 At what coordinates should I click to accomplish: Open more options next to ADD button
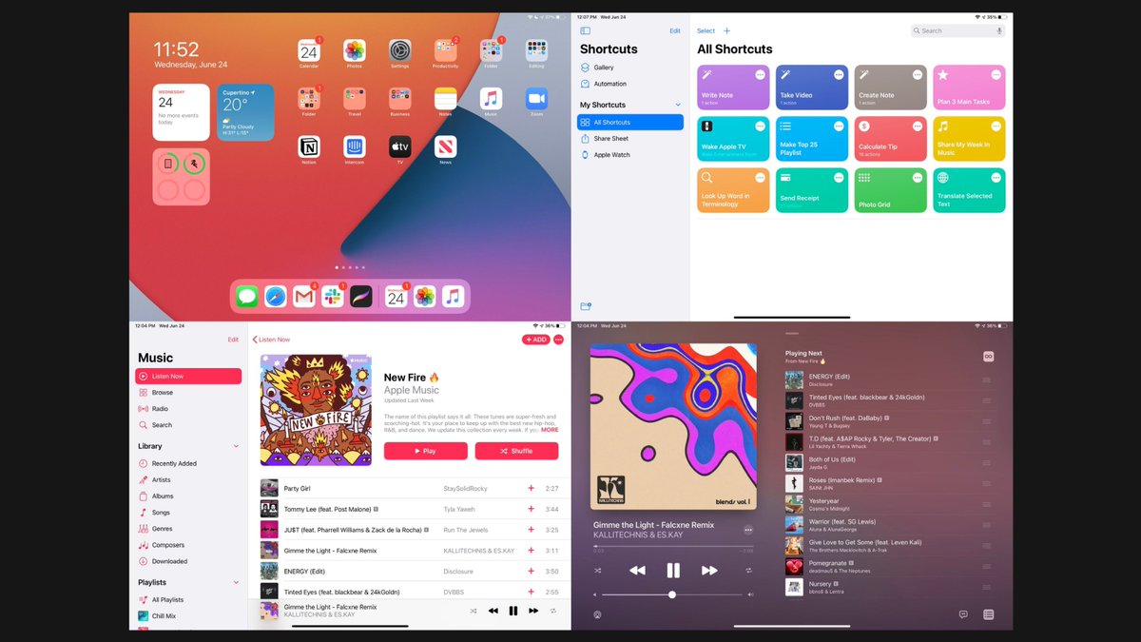coord(558,340)
